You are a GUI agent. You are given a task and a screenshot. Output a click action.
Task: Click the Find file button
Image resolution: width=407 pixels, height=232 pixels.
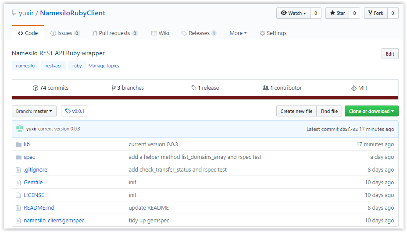329,111
